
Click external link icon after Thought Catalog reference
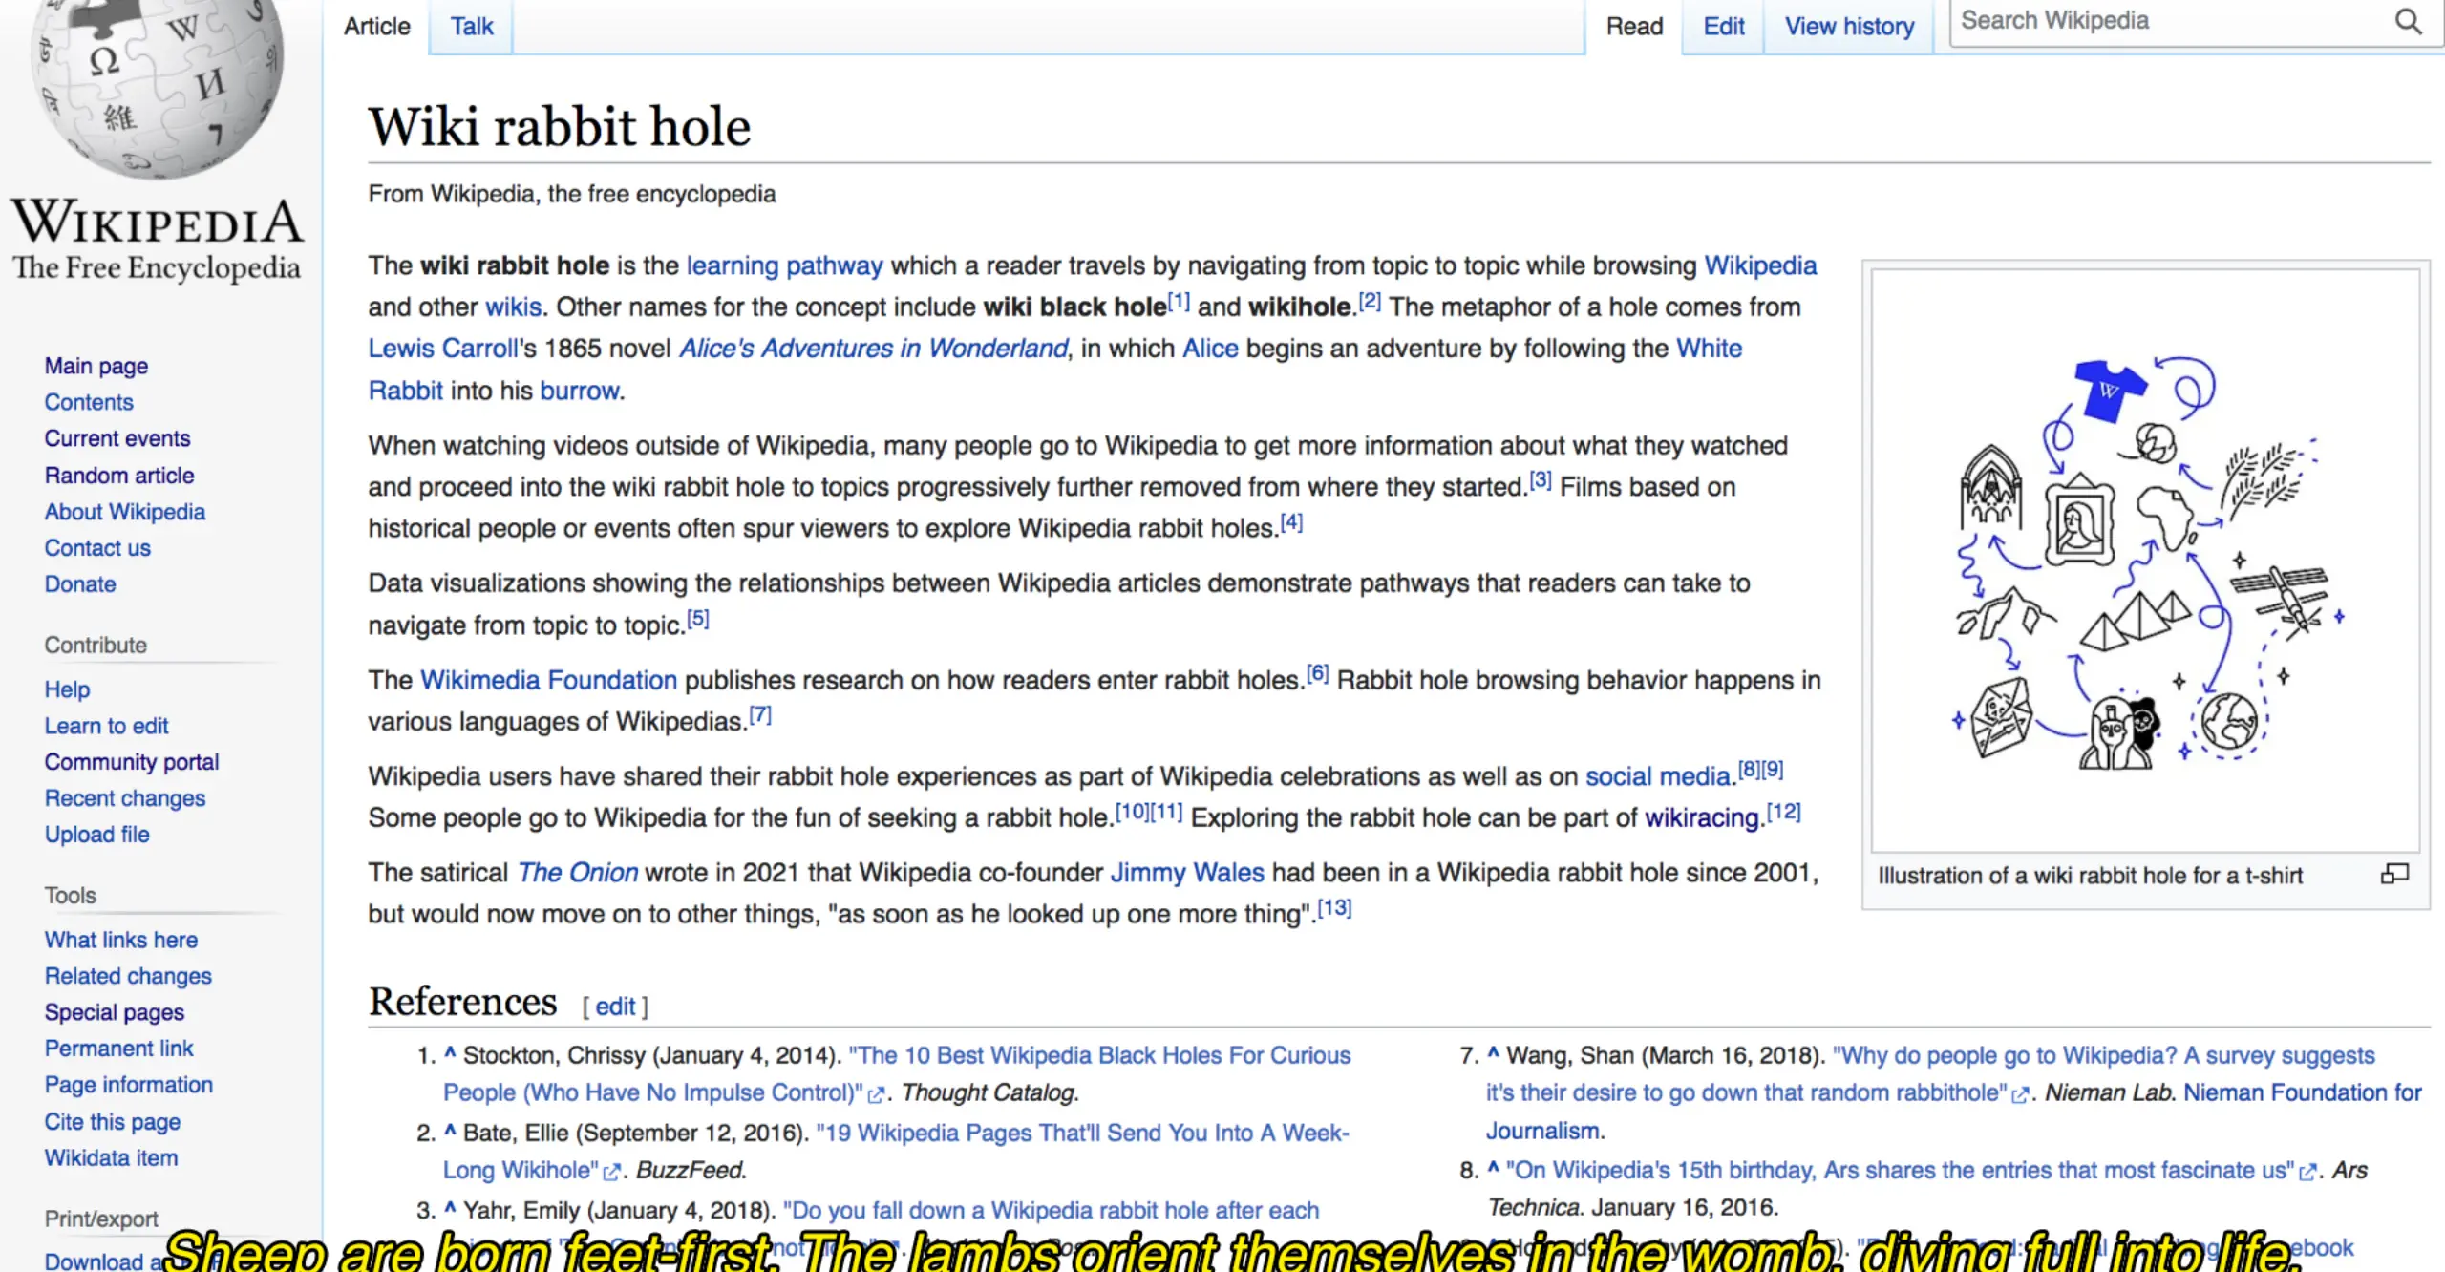click(x=876, y=1094)
